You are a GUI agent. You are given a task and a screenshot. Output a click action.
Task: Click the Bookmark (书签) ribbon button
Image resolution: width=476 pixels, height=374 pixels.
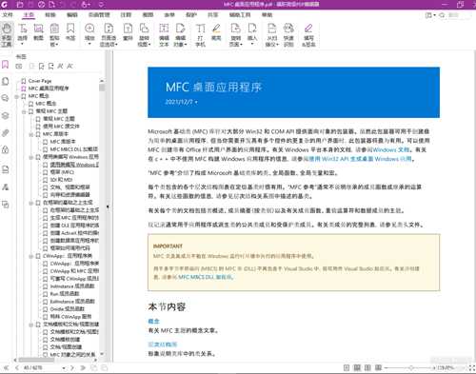click(x=70, y=32)
